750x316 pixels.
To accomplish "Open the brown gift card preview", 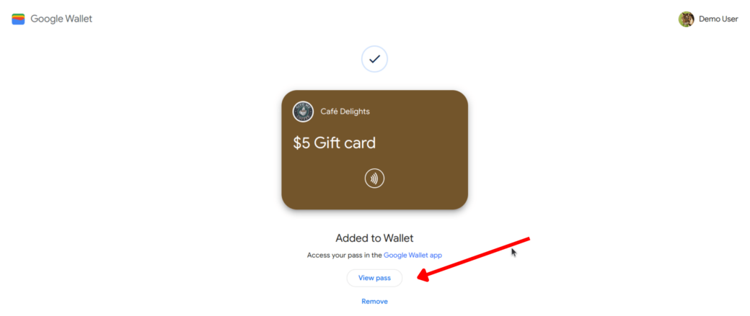I will [374, 150].
